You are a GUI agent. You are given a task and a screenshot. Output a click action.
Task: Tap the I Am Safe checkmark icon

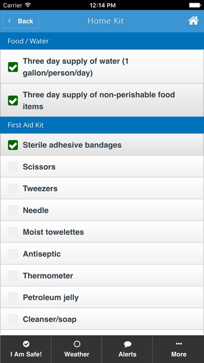pyautogui.click(x=26, y=344)
